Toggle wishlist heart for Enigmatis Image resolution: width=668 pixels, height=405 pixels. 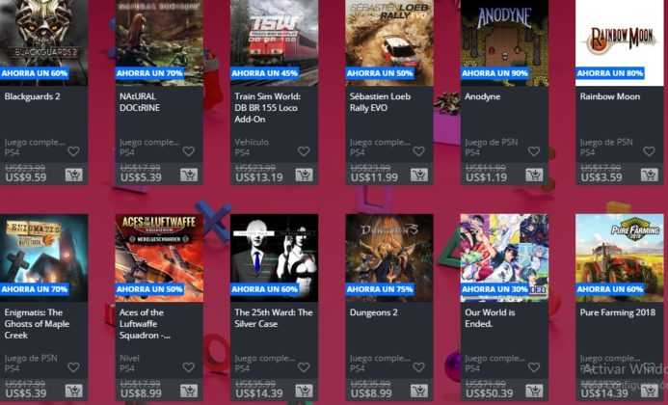73,367
